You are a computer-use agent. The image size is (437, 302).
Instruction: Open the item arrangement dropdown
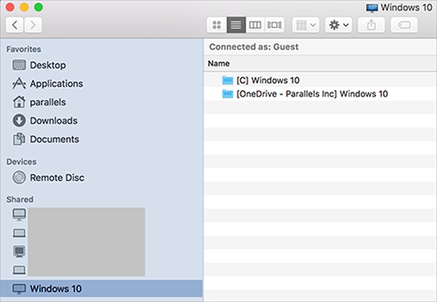coord(306,25)
